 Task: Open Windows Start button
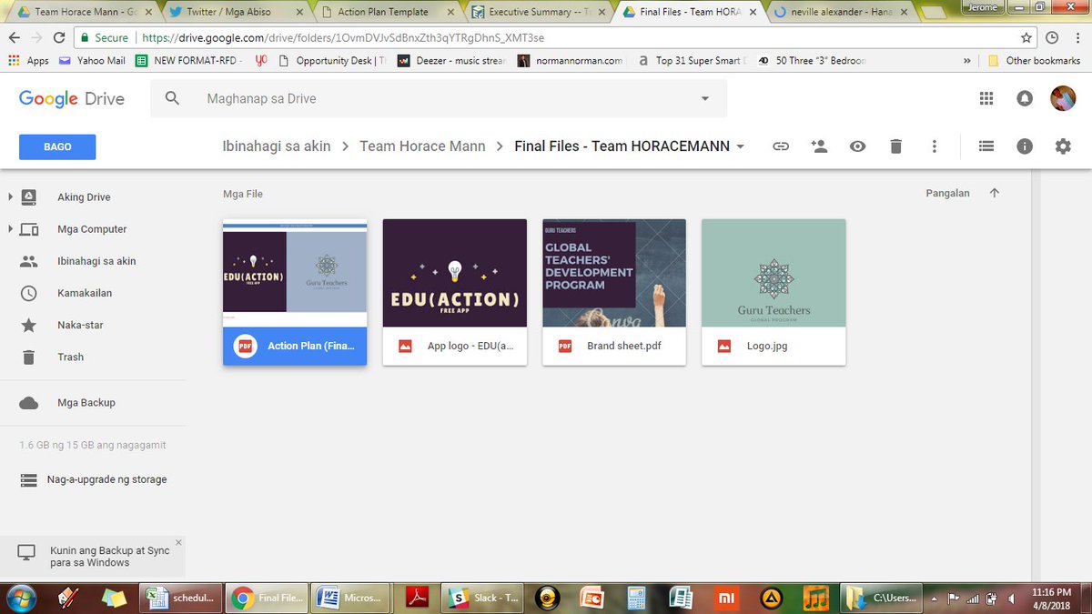click(x=20, y=598)
